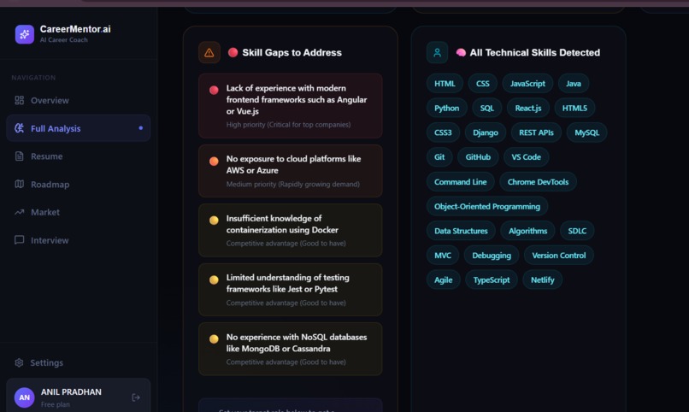Click the pink brain emoji in skills heading
Viewport: 689px width, 412px height.
pos(461,52)
